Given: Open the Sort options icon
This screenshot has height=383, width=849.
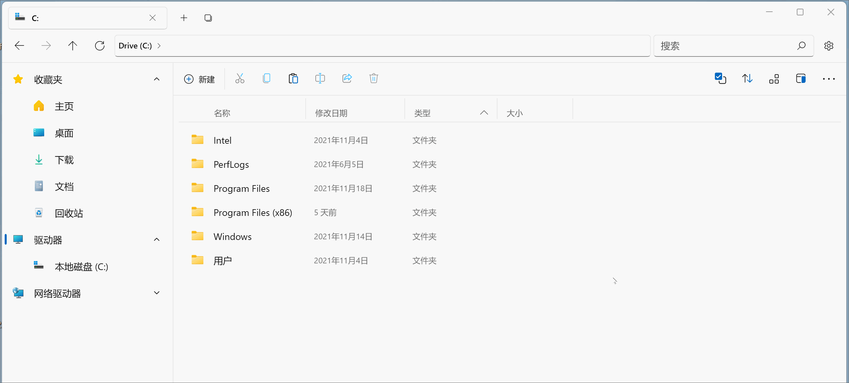Looking at the screenshot, I should click(747, 79).
